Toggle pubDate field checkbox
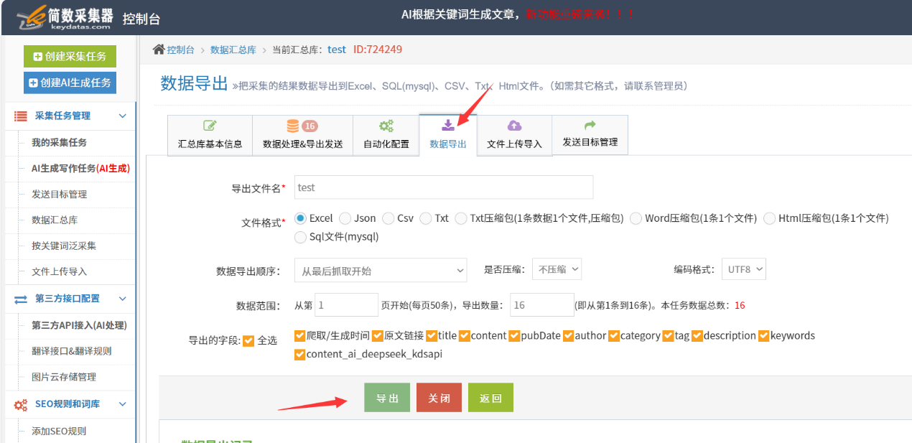 click(x=515, y=336)
